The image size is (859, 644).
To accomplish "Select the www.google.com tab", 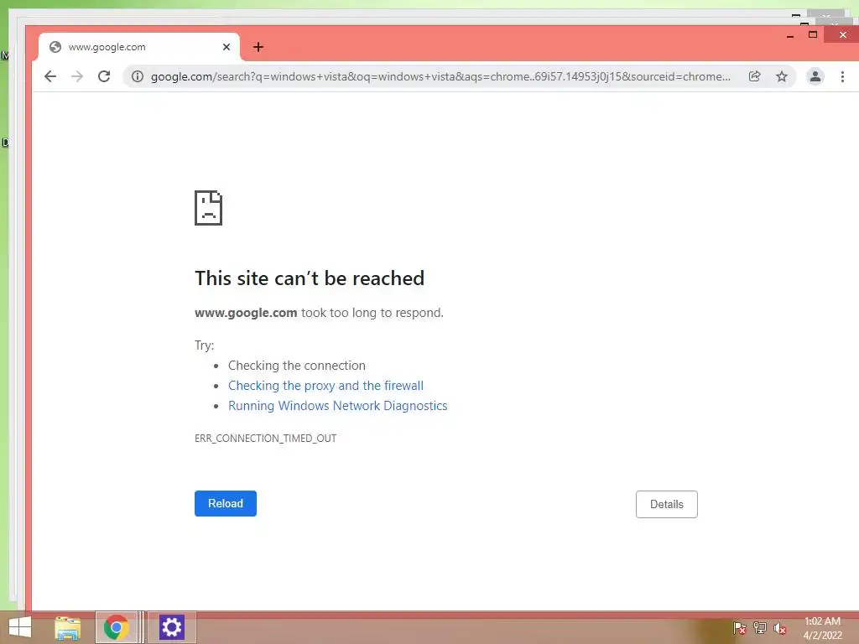I will pyautogui.click(x=139, y=47).
